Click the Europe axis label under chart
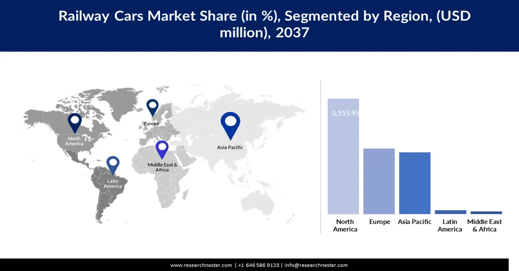The width and height of the screenshot is (519, 271). [x=380, y=222]
